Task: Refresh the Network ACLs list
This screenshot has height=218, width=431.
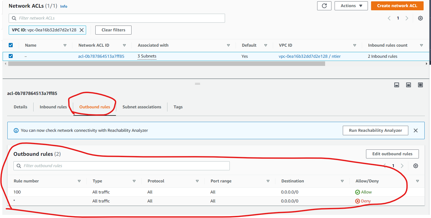Action: click(324, 6)
